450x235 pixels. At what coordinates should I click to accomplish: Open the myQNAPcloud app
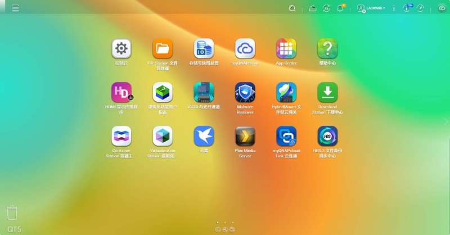[245, 48]
